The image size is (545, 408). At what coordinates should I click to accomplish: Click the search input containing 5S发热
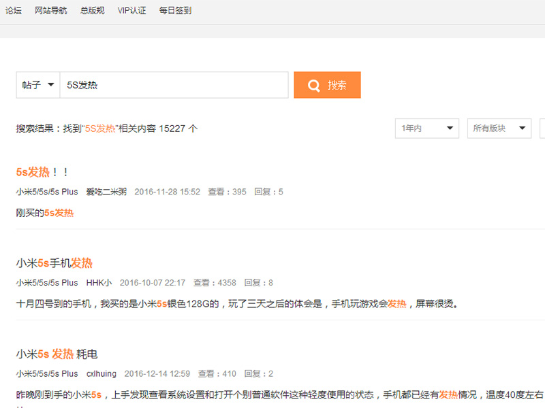pos(174,85)
